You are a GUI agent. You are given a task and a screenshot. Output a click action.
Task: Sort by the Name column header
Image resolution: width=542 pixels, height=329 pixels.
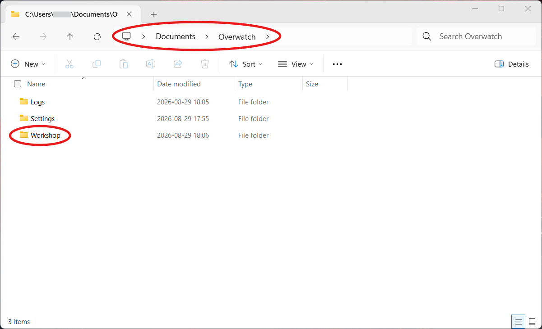(36, 84)
